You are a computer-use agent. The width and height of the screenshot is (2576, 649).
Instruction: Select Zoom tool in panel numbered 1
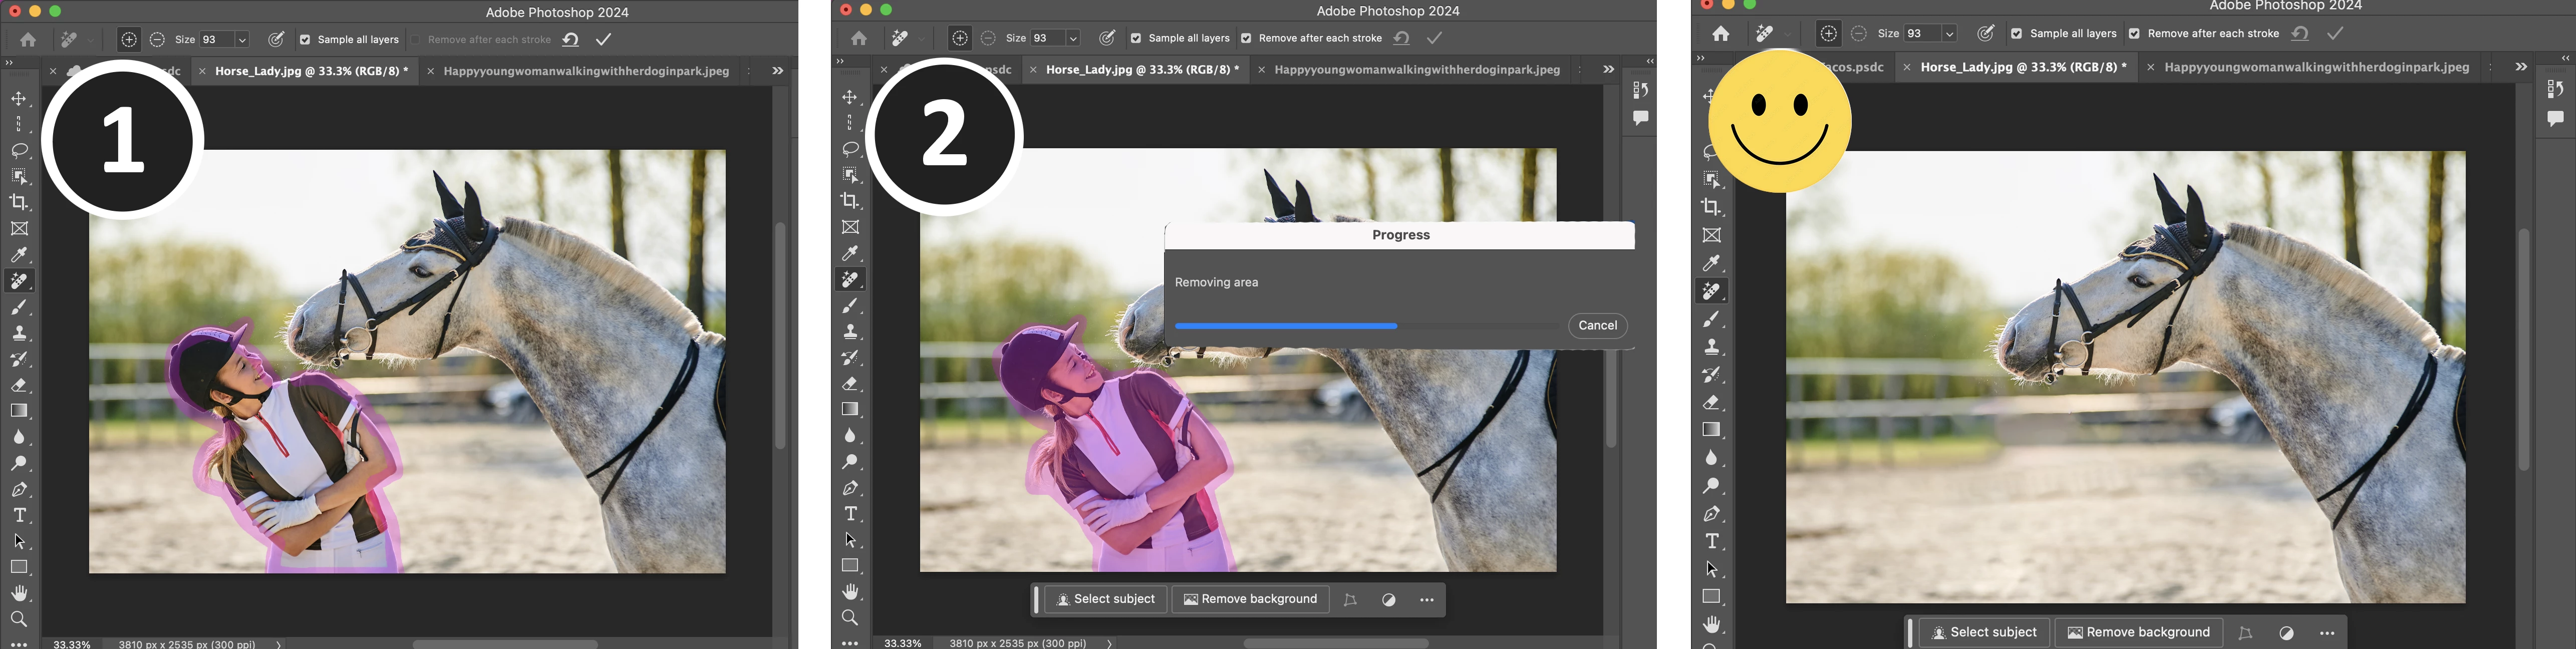point(19,619)
